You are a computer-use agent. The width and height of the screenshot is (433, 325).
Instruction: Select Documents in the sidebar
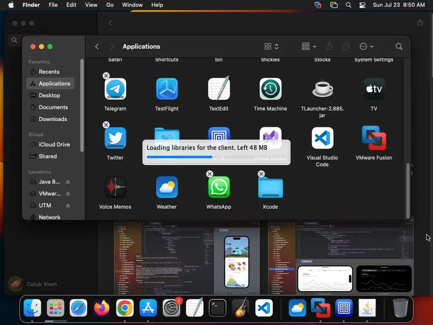[x=50, y=107]
